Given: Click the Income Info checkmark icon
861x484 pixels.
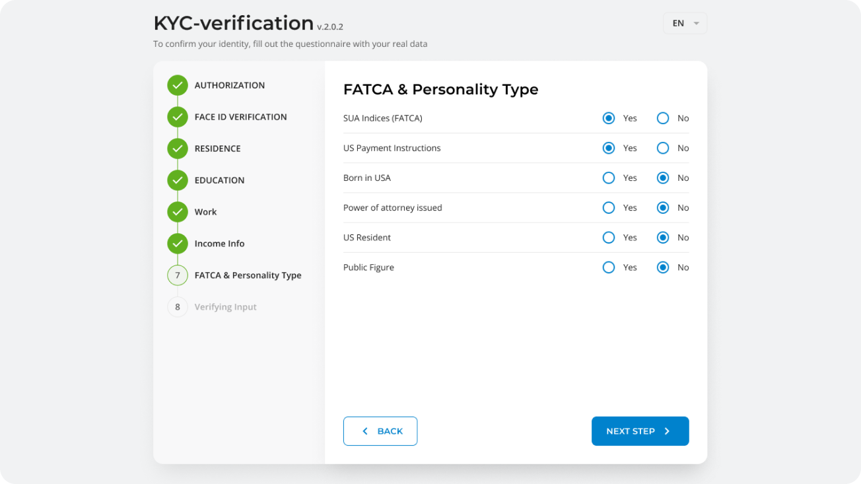Looking at the screenshot, I should [177, 244].
